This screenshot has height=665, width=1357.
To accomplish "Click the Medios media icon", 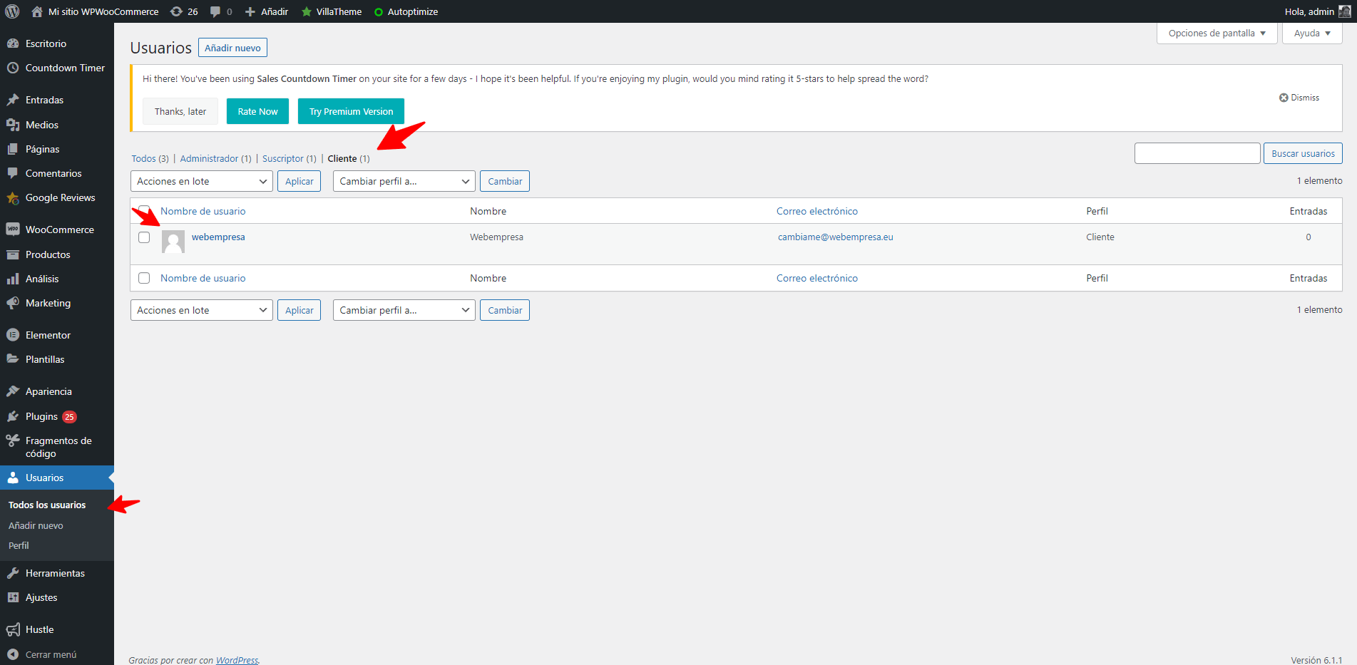I will coord(13,125).
